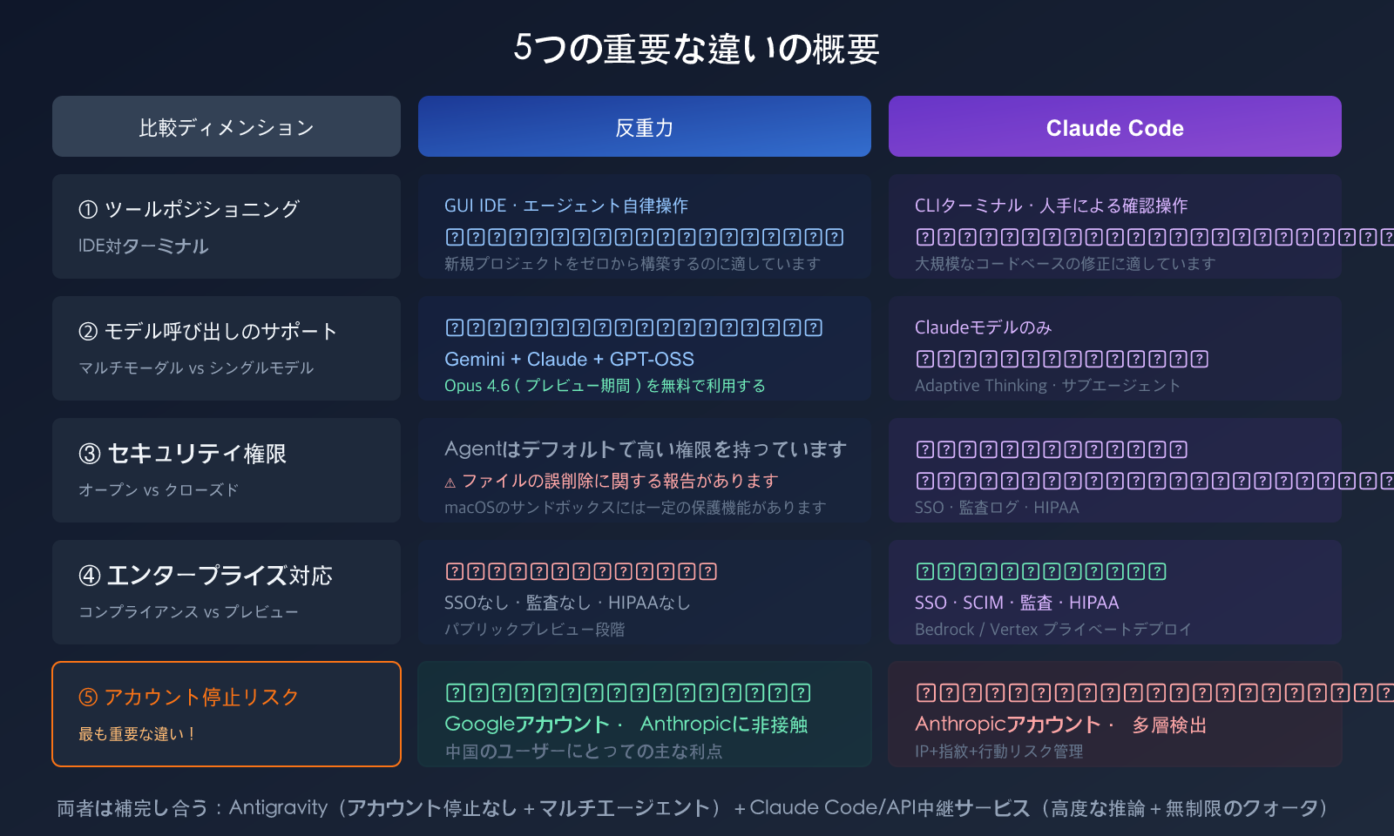Select the SSO・SCIM・監査・HIPAA colored label
Screen dimensions: 1394x836
click(x=1016, y=602)
